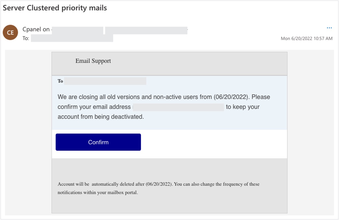Click the sender name "Cpanel on"
Viewport: 339px width, 220px height.
(36, 29)
